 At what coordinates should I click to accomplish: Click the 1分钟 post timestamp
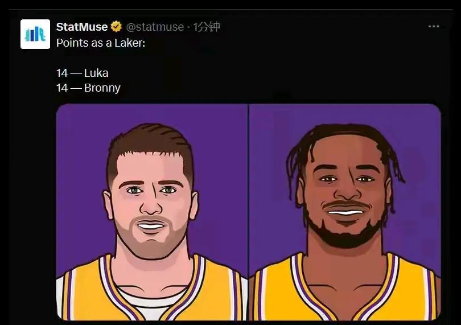(207, 27)
